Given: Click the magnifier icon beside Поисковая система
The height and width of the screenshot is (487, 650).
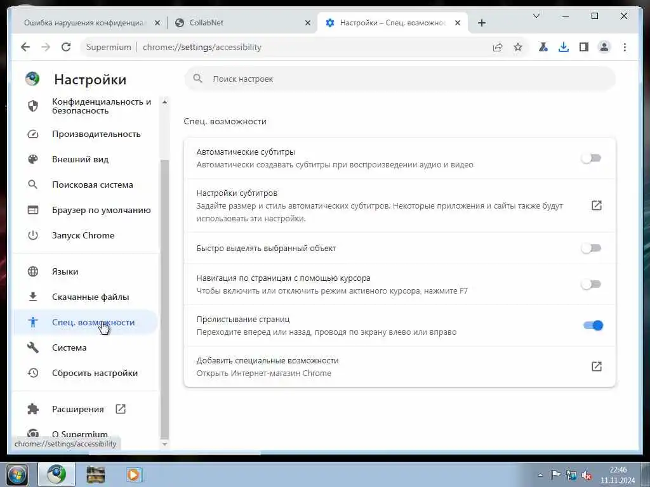Looking at the screenshot, I should pos(33,185).
